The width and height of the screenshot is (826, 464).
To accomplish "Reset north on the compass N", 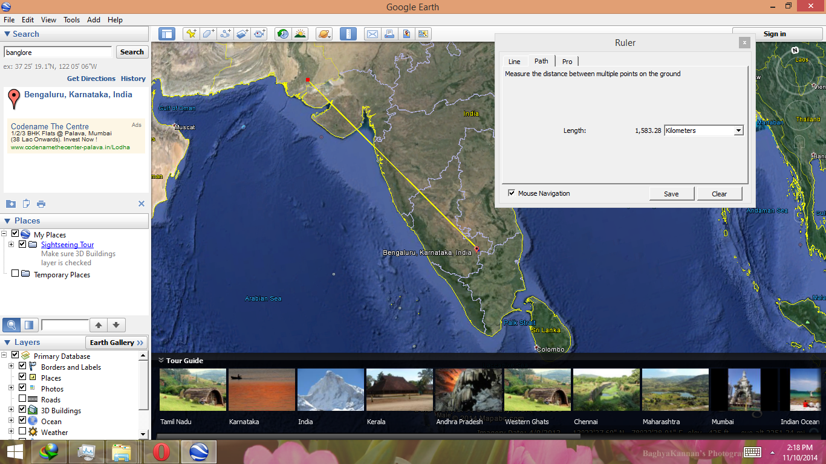I will point(794,50).
